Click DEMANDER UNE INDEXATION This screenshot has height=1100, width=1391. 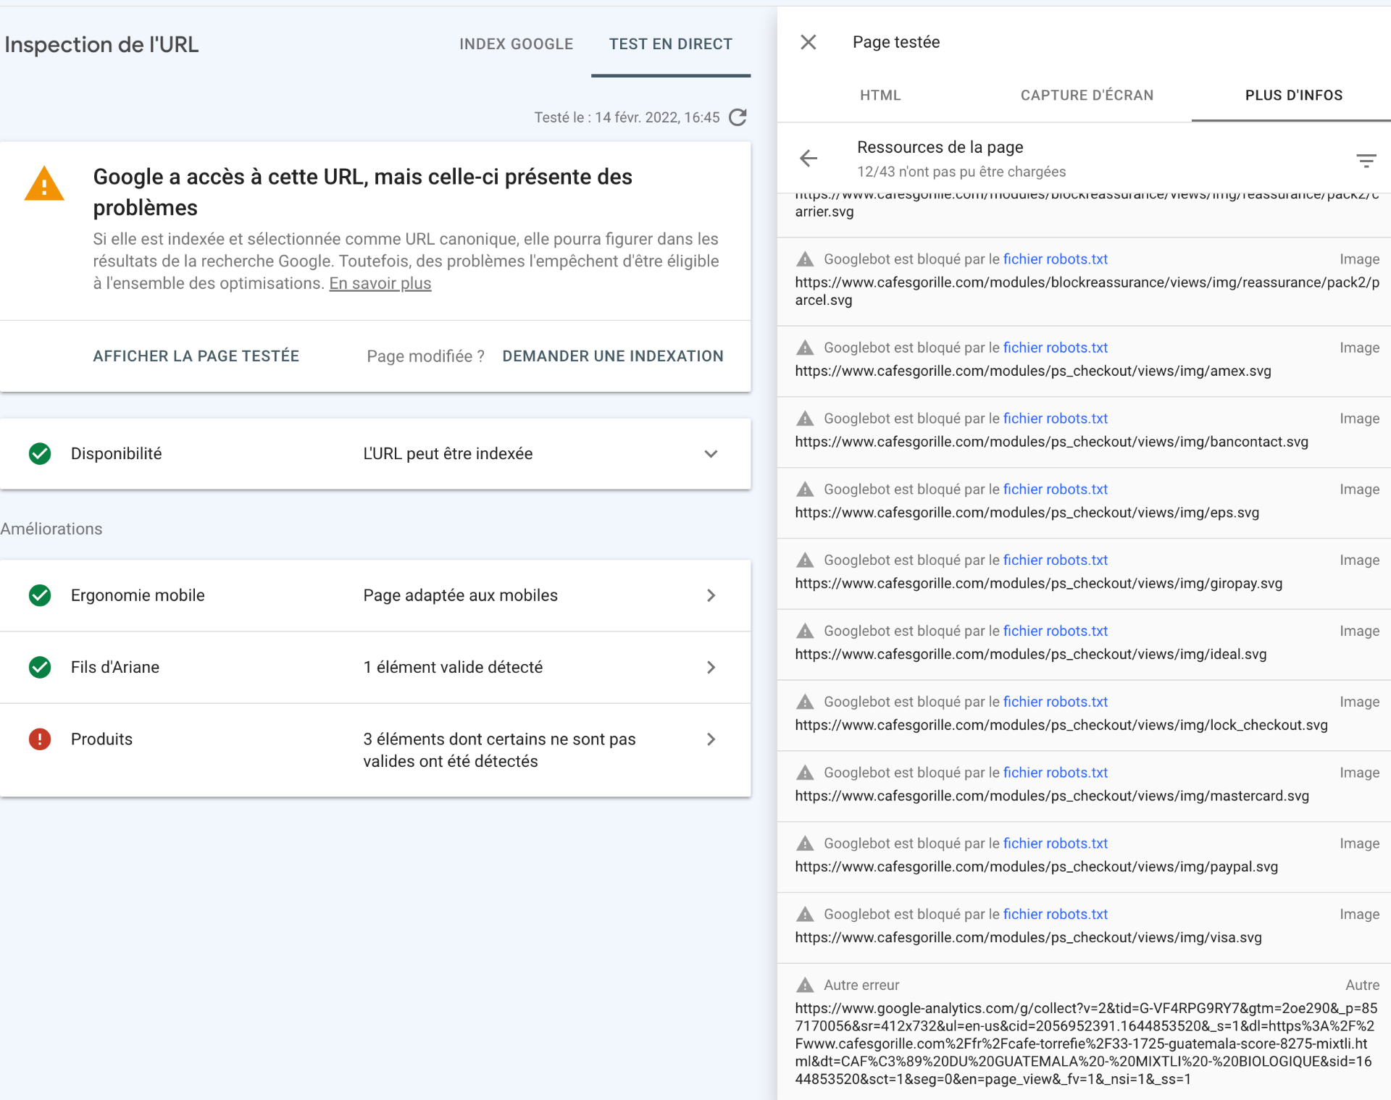click(x=612, y=356)
